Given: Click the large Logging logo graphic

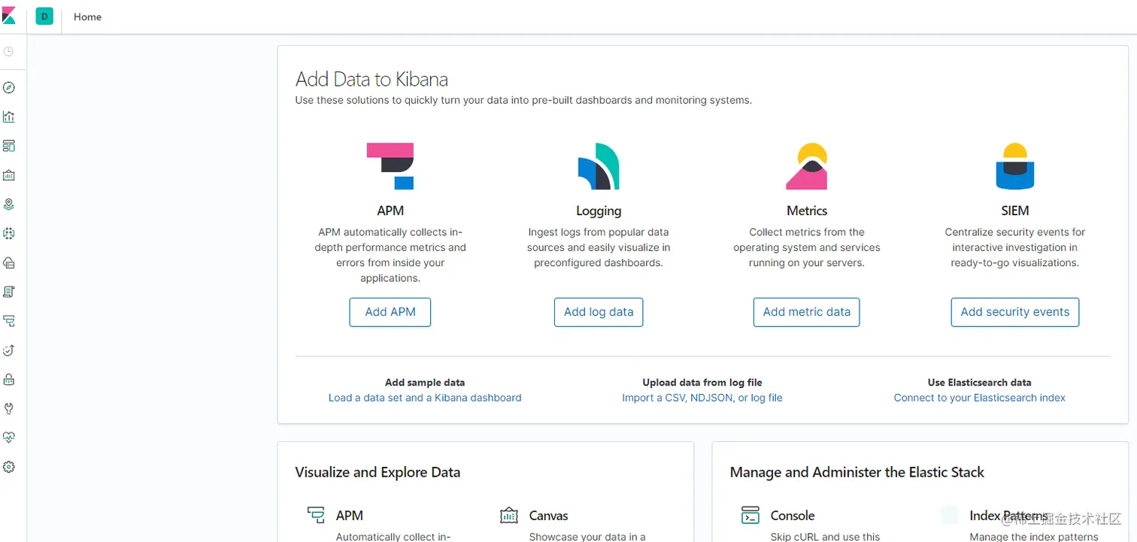Looking at the screenshot, I should (599, 166).
